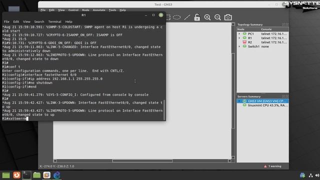Click Switch1 green status icon

pos(244,46)
